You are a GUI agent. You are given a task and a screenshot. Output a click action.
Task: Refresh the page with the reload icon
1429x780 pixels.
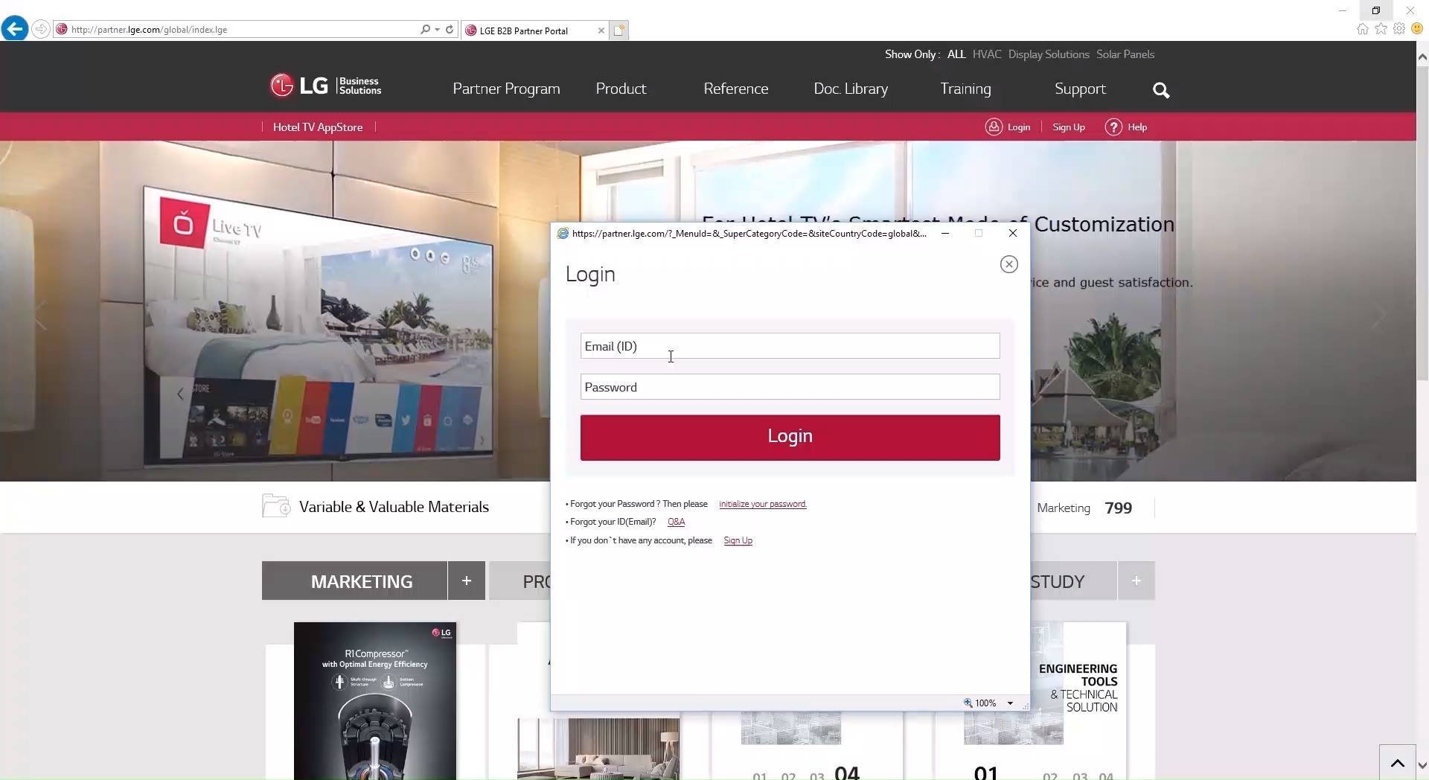coord(450,30)
